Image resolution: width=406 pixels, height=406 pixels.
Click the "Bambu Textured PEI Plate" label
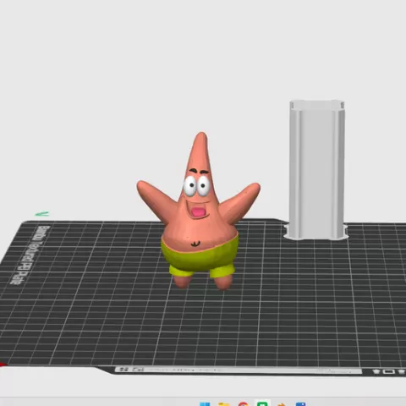pyautogui.click(x=30, y=255)
